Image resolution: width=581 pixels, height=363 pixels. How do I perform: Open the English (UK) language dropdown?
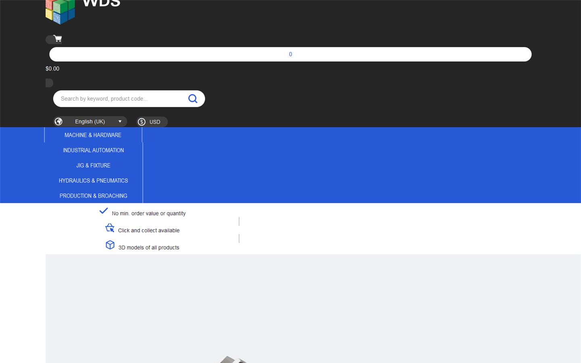pos(90,121)
